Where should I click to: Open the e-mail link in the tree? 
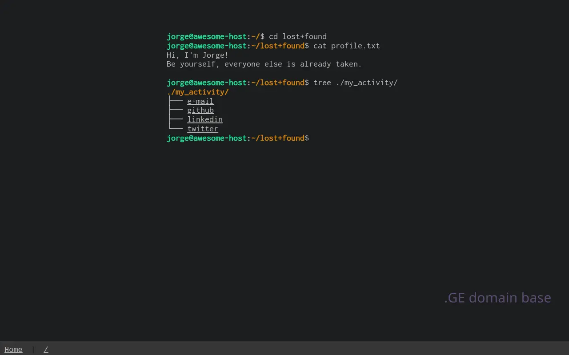click(x=200, y=101)
